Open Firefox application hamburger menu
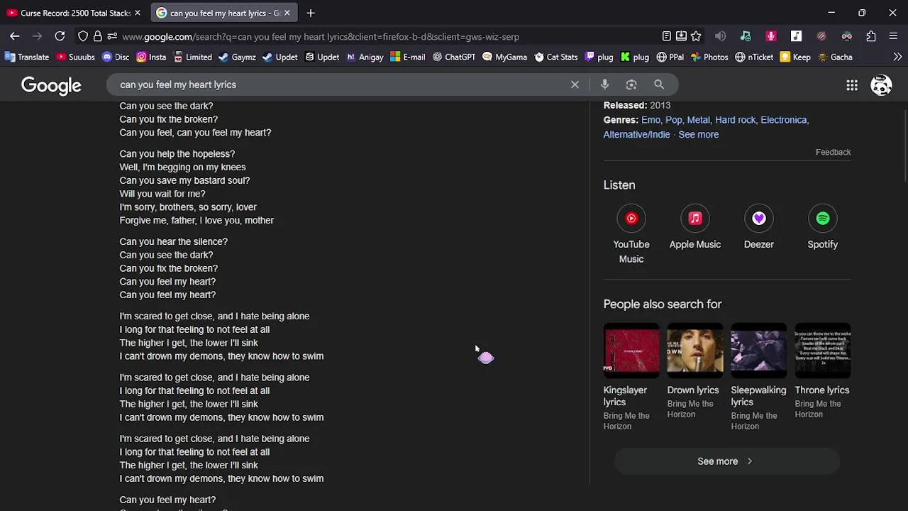This screenshot has height=511, width=908. pyautogui.click(x=893, y=36)
